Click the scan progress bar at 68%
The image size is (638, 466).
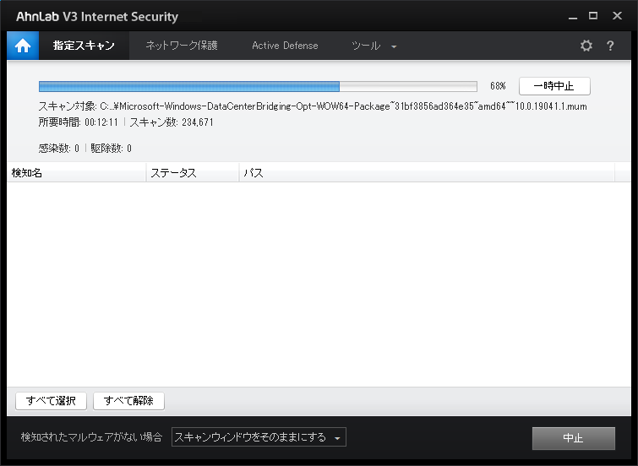pos(258,86)
